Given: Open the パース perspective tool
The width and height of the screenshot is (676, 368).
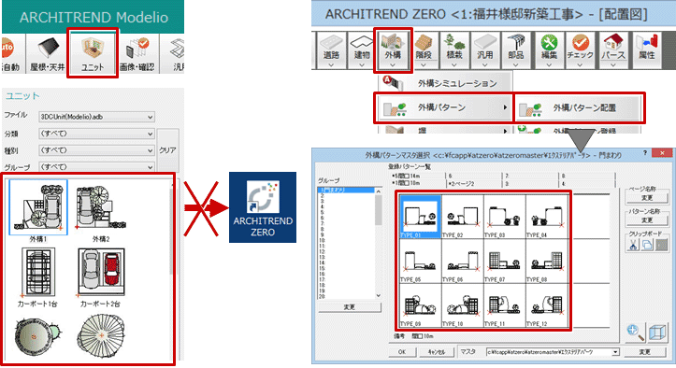Looking at the screenshot, I should pos(612,50).
